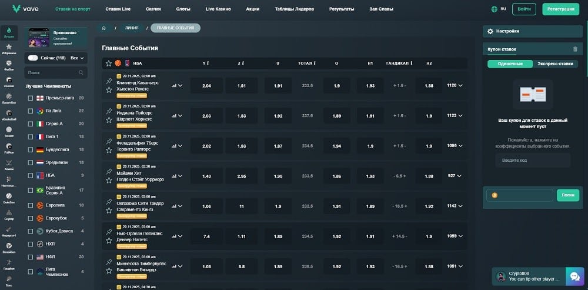Viewport: 588px width, 290px height.
Task: Open stats for Филадельфия 76ерс match
Action: 173,145
